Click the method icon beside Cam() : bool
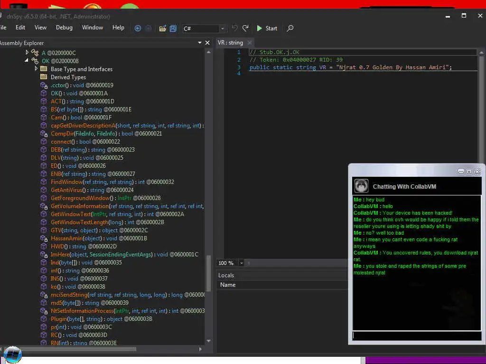486x364 pixels. (x=44, y=118)
